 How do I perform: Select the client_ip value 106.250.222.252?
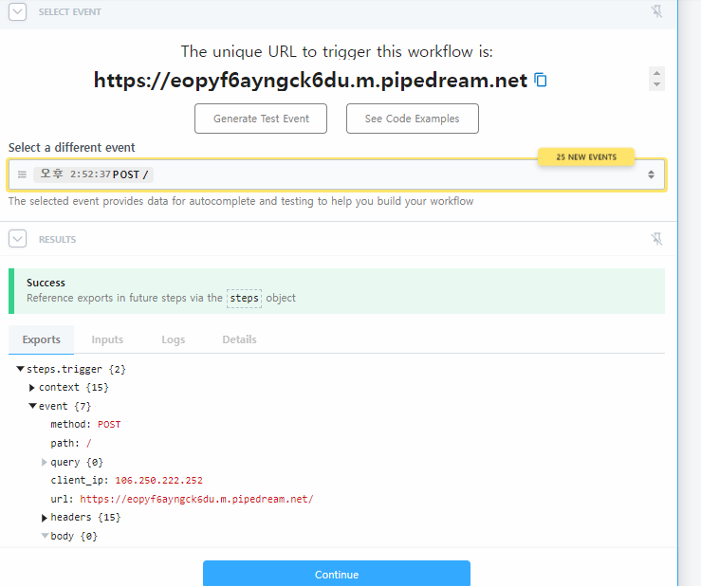click(158, 481)
